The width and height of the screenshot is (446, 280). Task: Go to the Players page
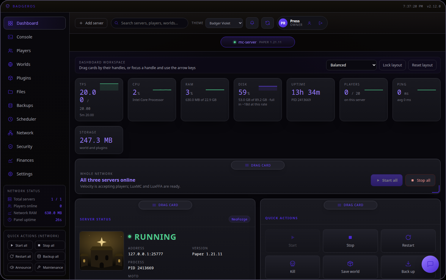pos(34,51)
